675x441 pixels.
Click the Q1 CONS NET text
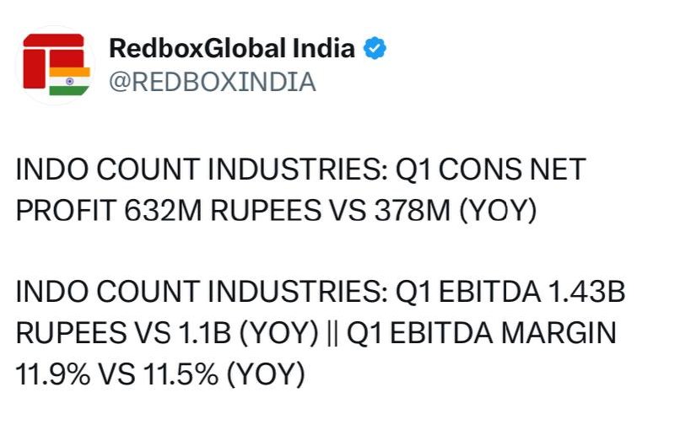pyautogui.click(x=490, y=169)
